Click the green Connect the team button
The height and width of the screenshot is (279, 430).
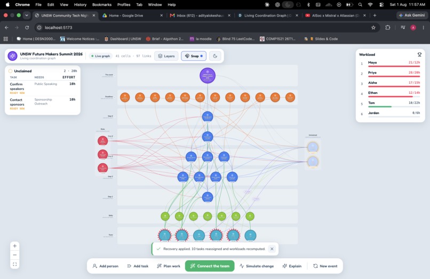(x=210, y=266)
